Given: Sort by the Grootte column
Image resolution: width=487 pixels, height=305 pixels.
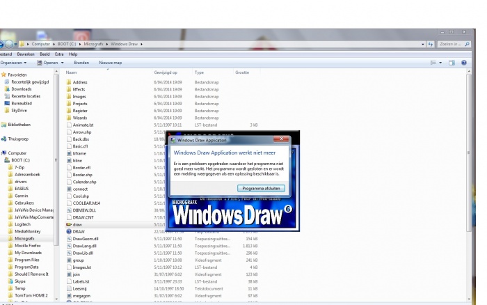Looking at the screenshot, I should click(242, 72).
